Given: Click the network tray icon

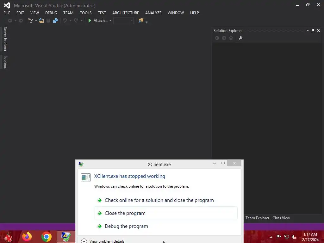Looking at the screenshot, I should pyautogui.click(x=287, y=237).
